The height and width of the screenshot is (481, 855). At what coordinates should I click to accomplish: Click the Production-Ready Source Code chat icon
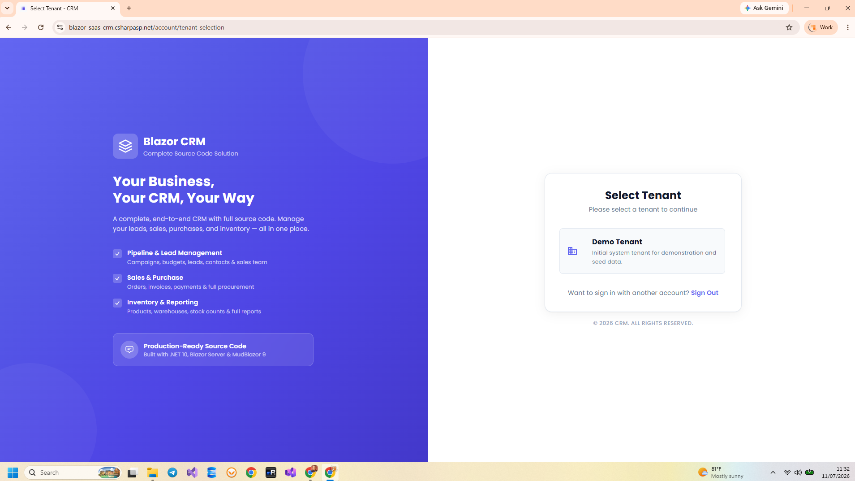tap(129, 350)
